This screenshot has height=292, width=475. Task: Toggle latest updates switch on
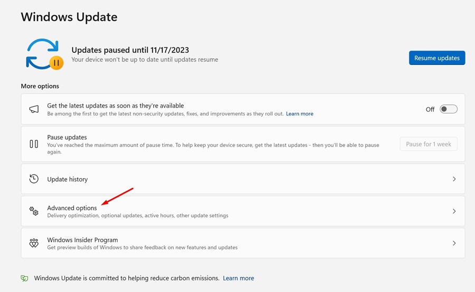pos(448,109)
